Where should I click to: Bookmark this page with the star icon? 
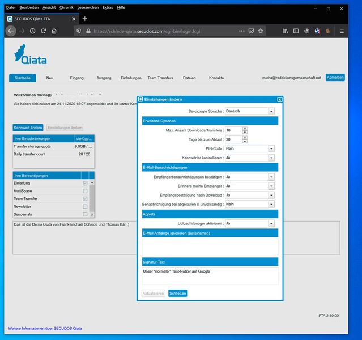click(x=261, y=31)
